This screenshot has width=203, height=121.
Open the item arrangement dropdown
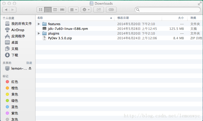73,10
